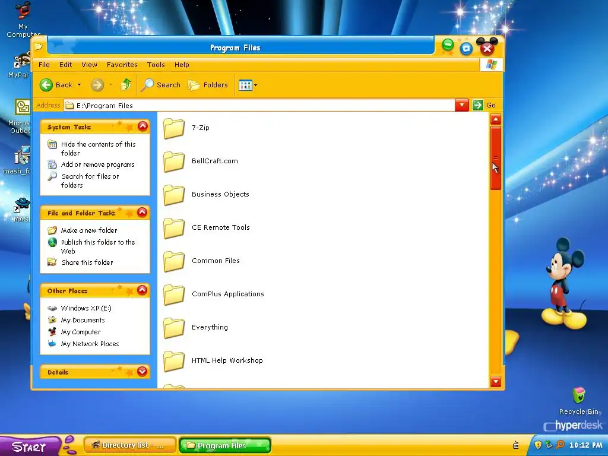Click Program Files taskbar button

point(225,445)
